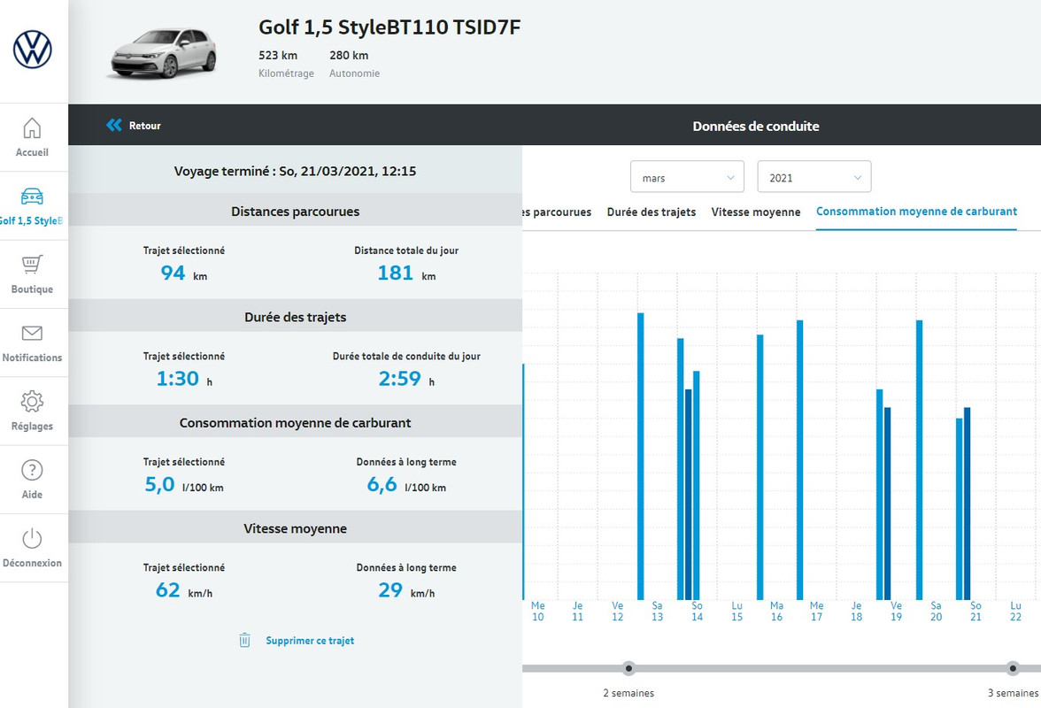Click the 280 km Autonomie value
The height and width of the screenshot is (708, 1041).
pyautogui.click(x=349, y=55)
